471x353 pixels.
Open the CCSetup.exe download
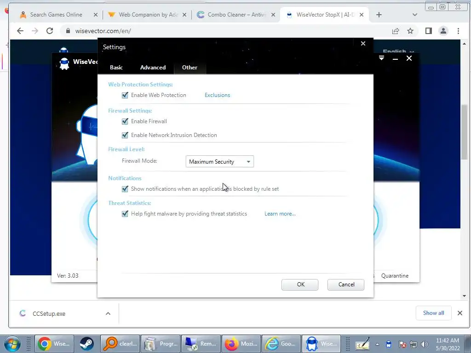coord(49,313)
